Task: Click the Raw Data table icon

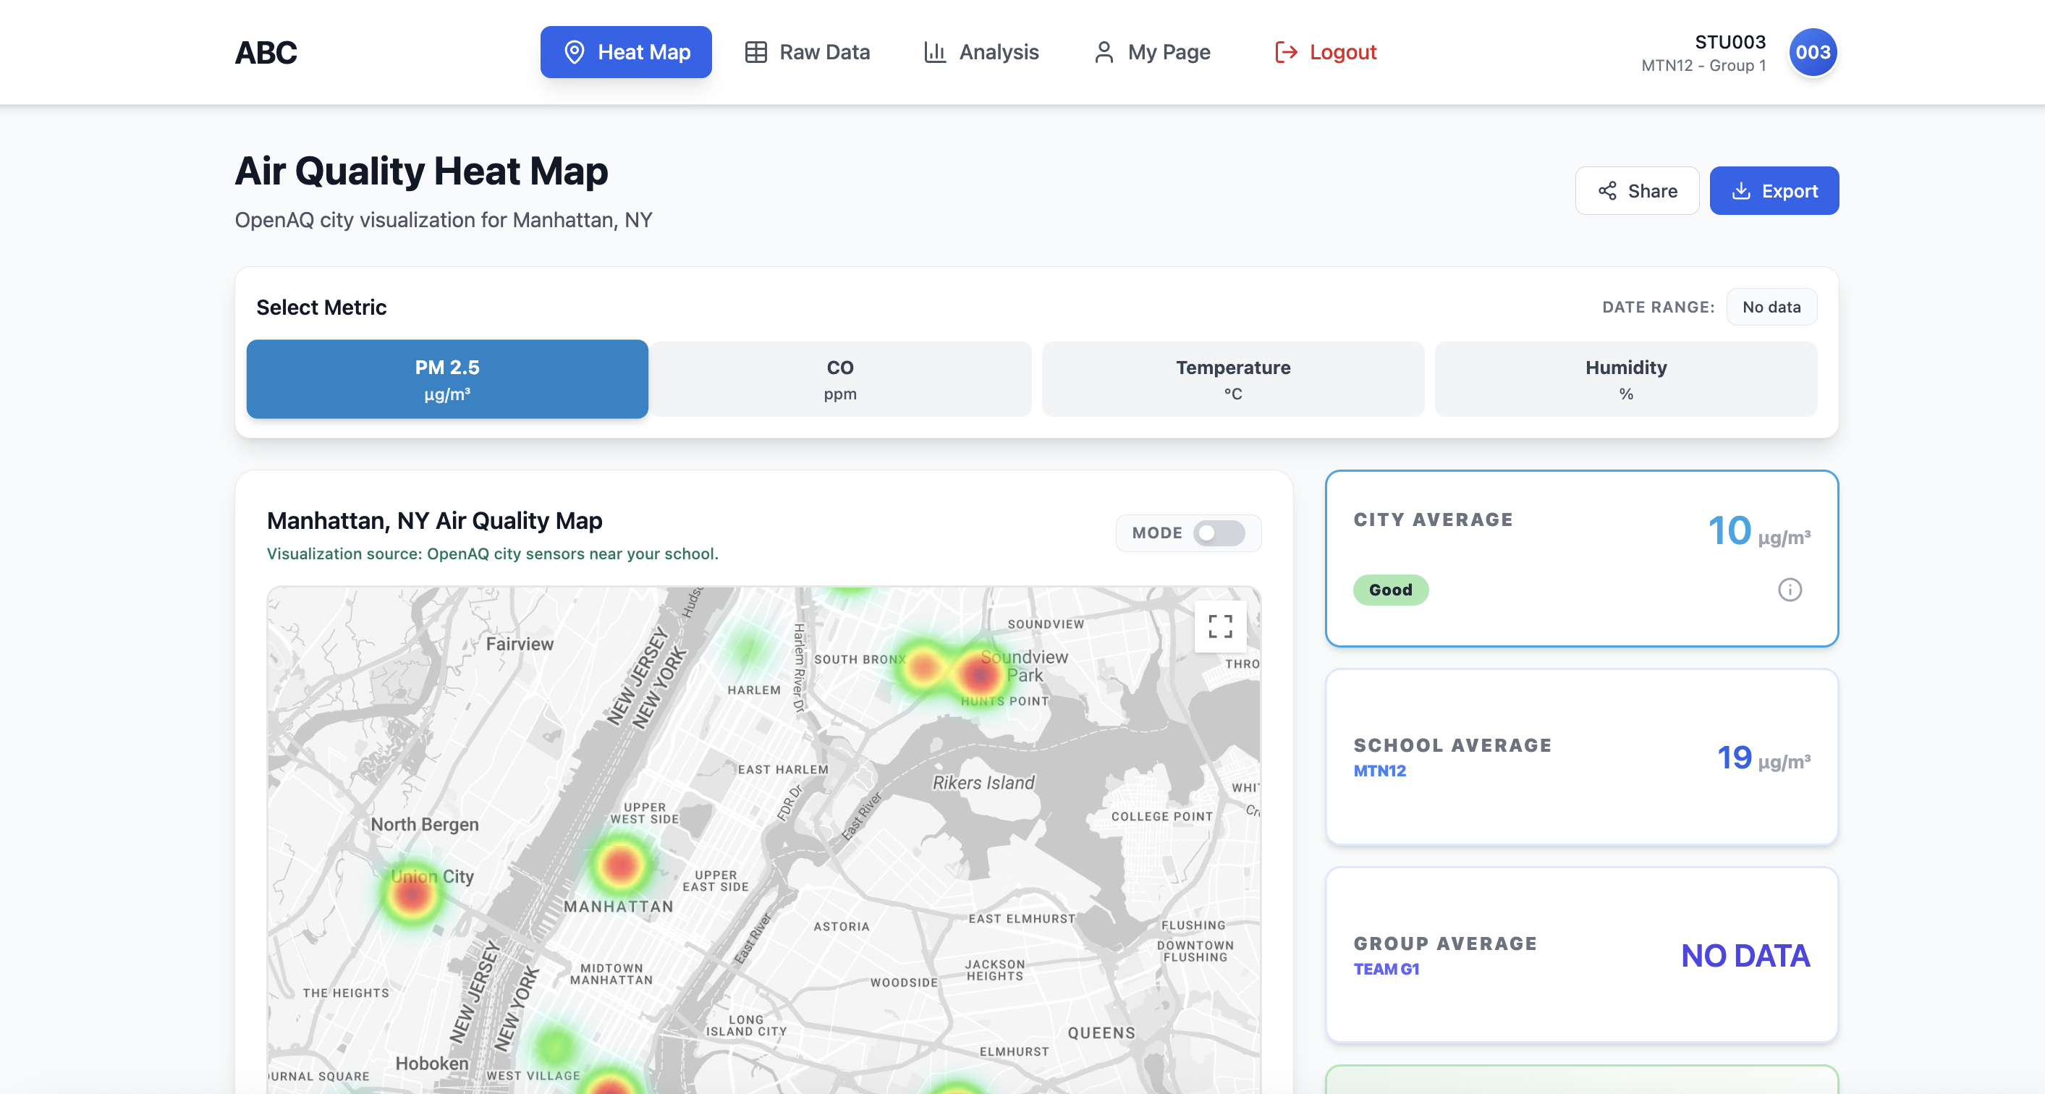Action: coord(755,52)
